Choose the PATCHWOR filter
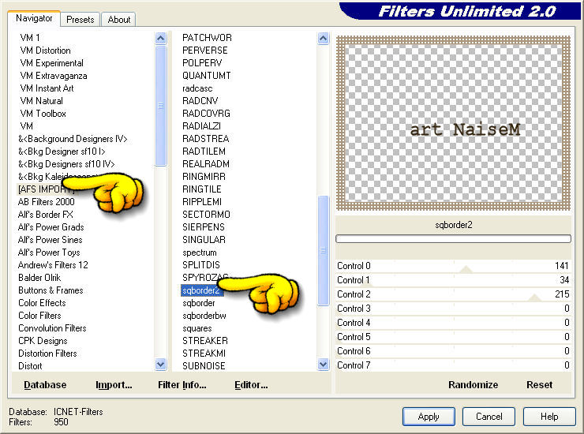Viewport: 584px width, 434px height. coord(207,38)
